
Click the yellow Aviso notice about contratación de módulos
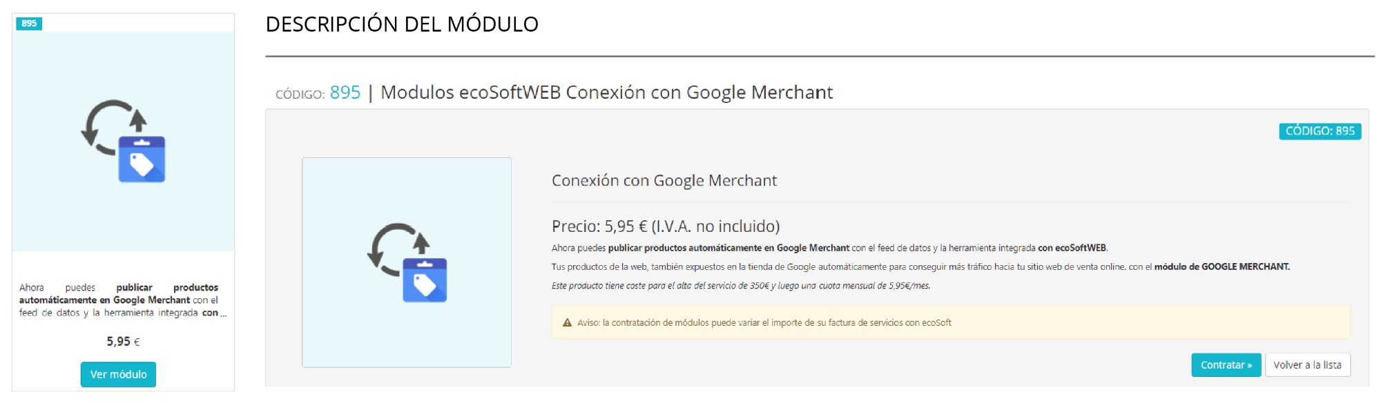click(x=950, y=322)
